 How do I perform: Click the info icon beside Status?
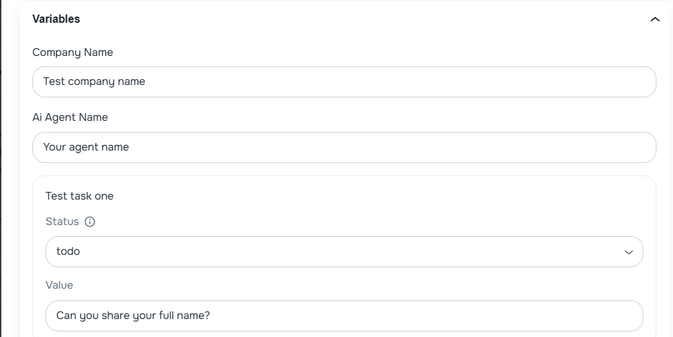pyautogui.click(x=90, y=222)
